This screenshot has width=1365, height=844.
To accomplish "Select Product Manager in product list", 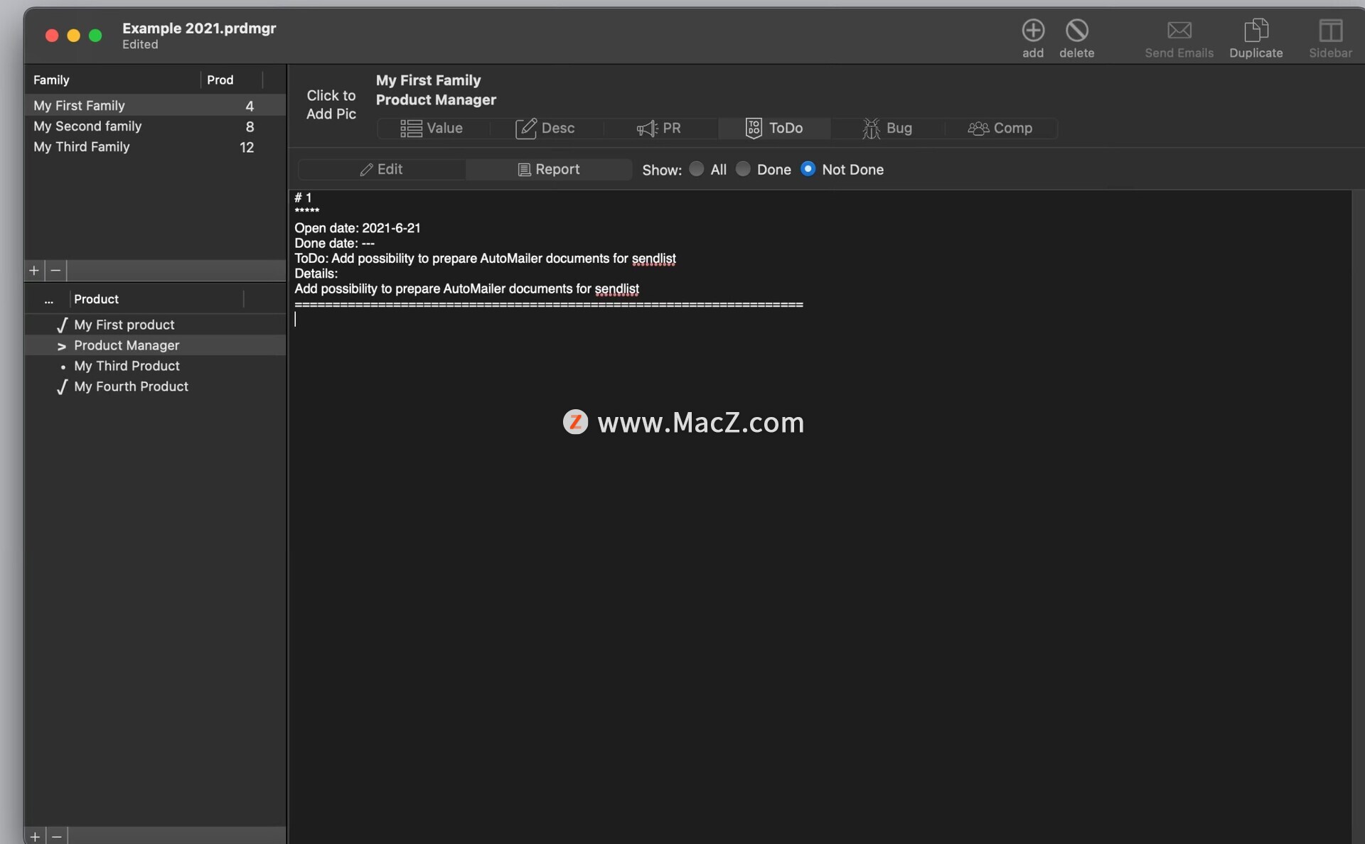I will click(155, 346).
